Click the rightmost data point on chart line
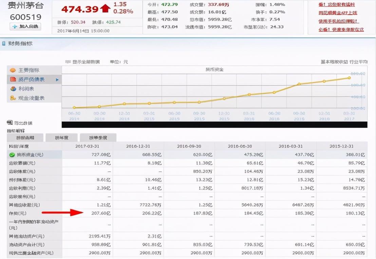This screenshot has width=376, height=259. pyautogui.click(x=349, y=78)
